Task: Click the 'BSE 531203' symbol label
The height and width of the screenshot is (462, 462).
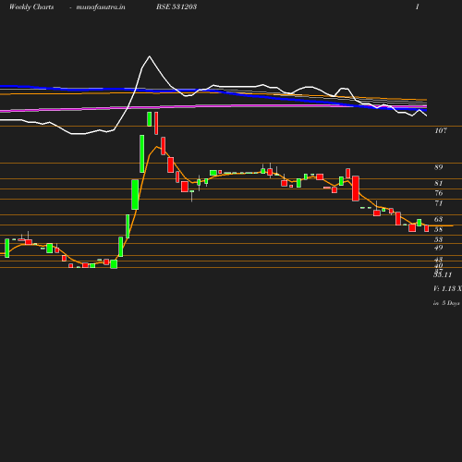Action: coord(176,6)
